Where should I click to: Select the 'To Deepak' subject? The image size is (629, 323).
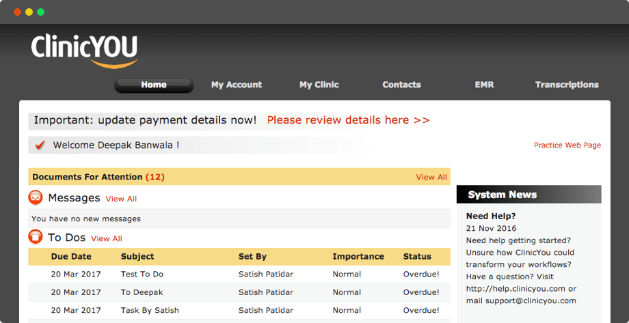coord(142,292)
